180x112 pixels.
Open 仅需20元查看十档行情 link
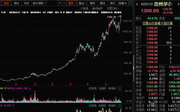[x=157, y=23]
